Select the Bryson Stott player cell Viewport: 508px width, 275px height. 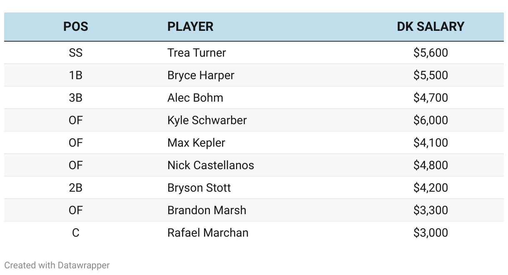[199, 188]
